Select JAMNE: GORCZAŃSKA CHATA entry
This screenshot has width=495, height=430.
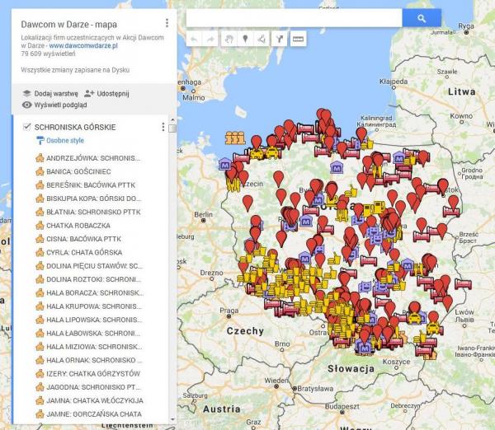(x=94, y=414)
